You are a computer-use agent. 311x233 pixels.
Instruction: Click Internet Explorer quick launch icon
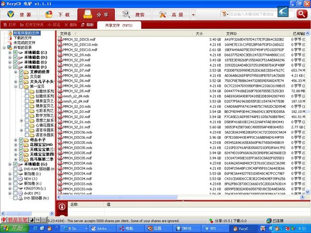coord(35,228)
